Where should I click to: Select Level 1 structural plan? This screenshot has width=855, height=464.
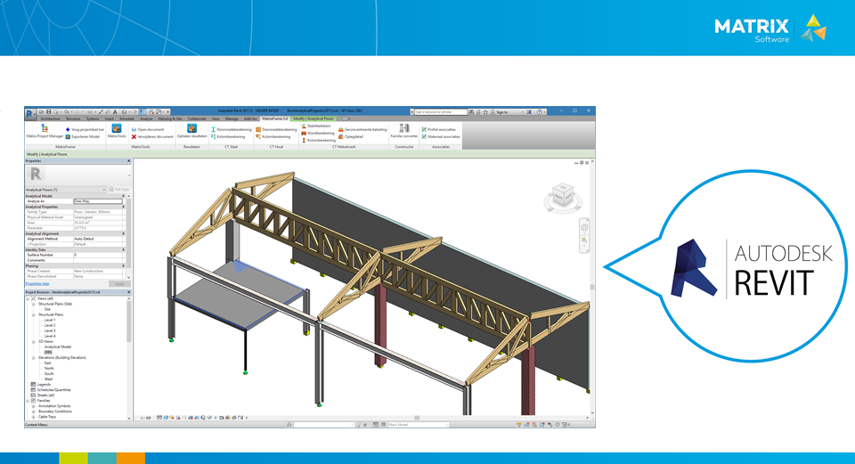pyautogui.click(x=50, y=320)
